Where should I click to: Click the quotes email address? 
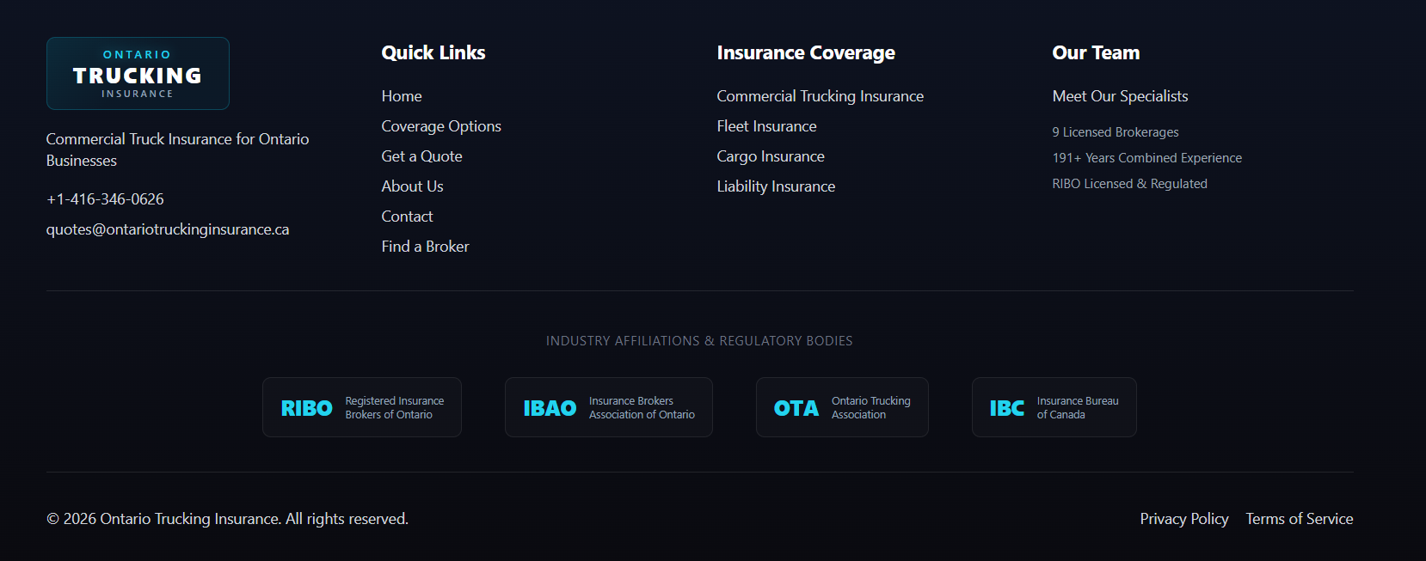168,229
